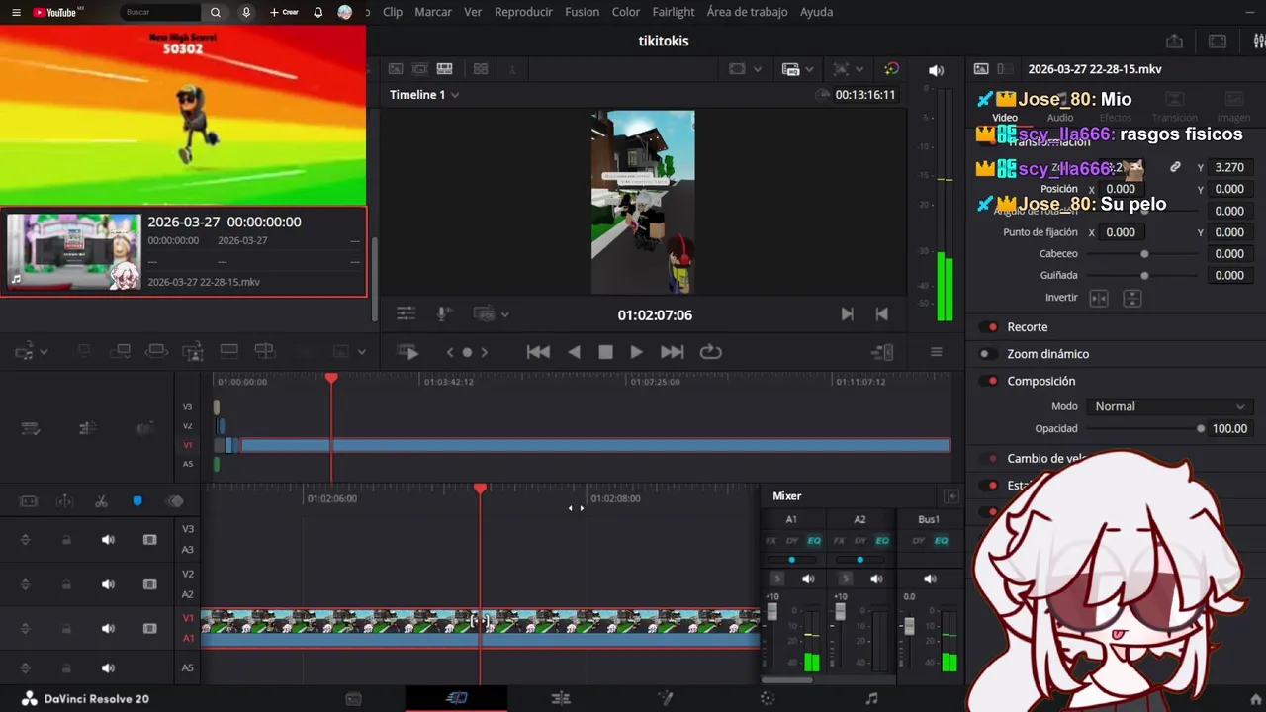Open the Ayuda menu
Viewport: 1266px width, 712px height.
pos(816,12)
